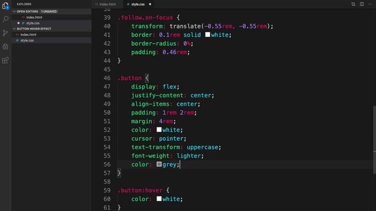Click the translate function on line 40
The height and width of the screenshot is (211, 376).
tap(185, 26)
